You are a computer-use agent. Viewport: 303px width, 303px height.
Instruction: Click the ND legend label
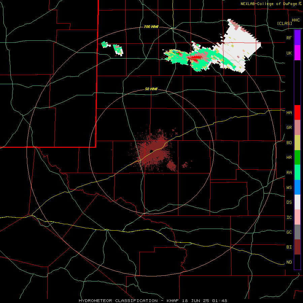click(289, 262)
